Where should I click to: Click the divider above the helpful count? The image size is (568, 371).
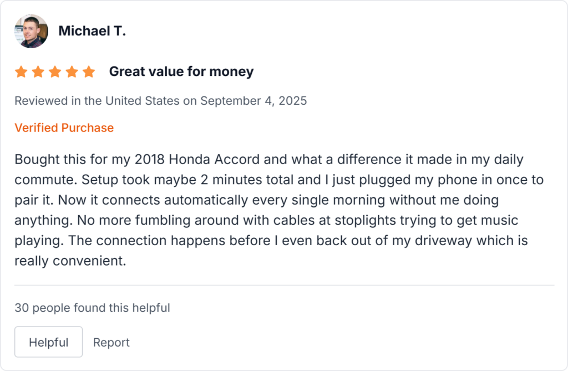click(x=284, y=284)
